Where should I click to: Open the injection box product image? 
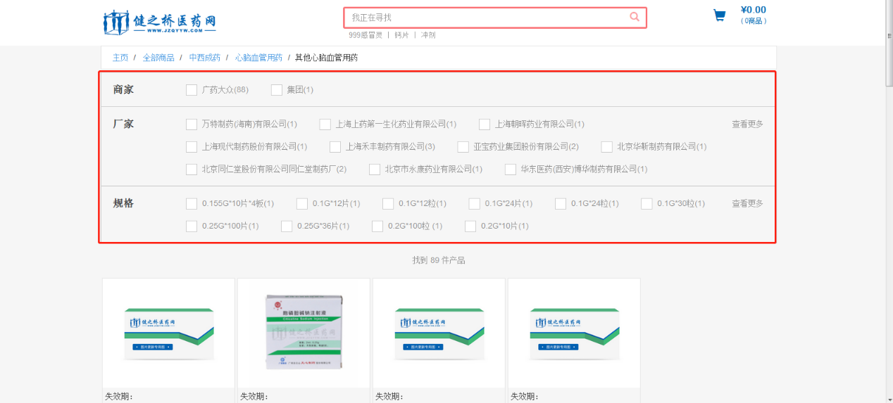(x=304, y=333)
